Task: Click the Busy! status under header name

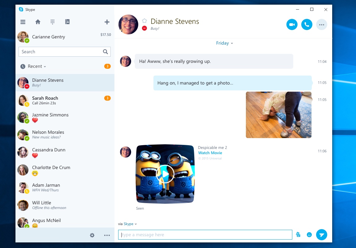Action: click(x=155, y=28)
